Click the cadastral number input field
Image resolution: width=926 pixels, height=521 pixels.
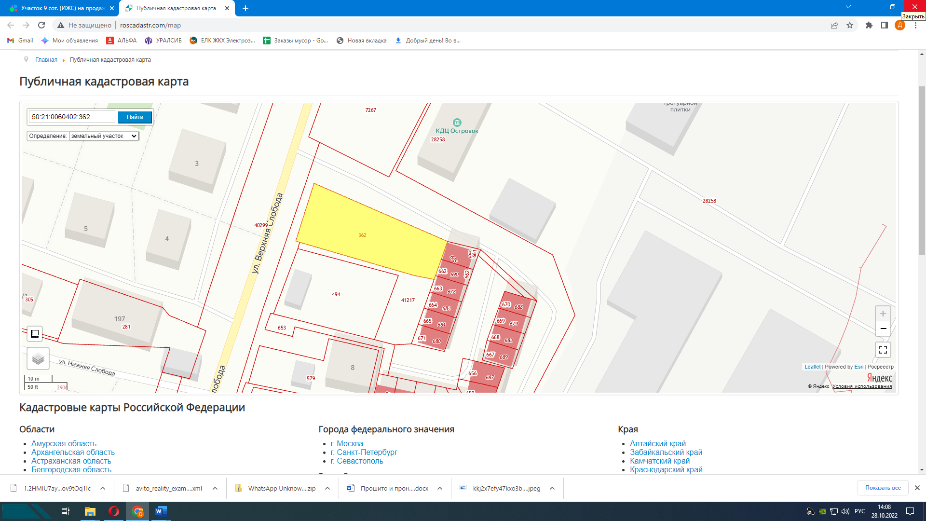[x=71, y=117]
